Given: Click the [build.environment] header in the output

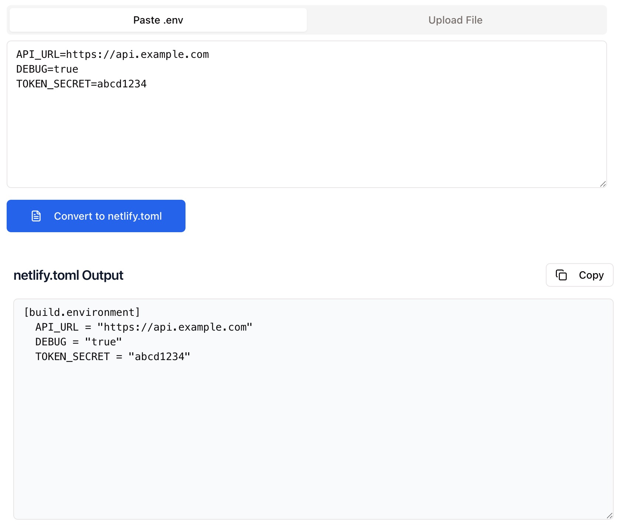Looking at the screenshot, I should [x=82, y=313].
